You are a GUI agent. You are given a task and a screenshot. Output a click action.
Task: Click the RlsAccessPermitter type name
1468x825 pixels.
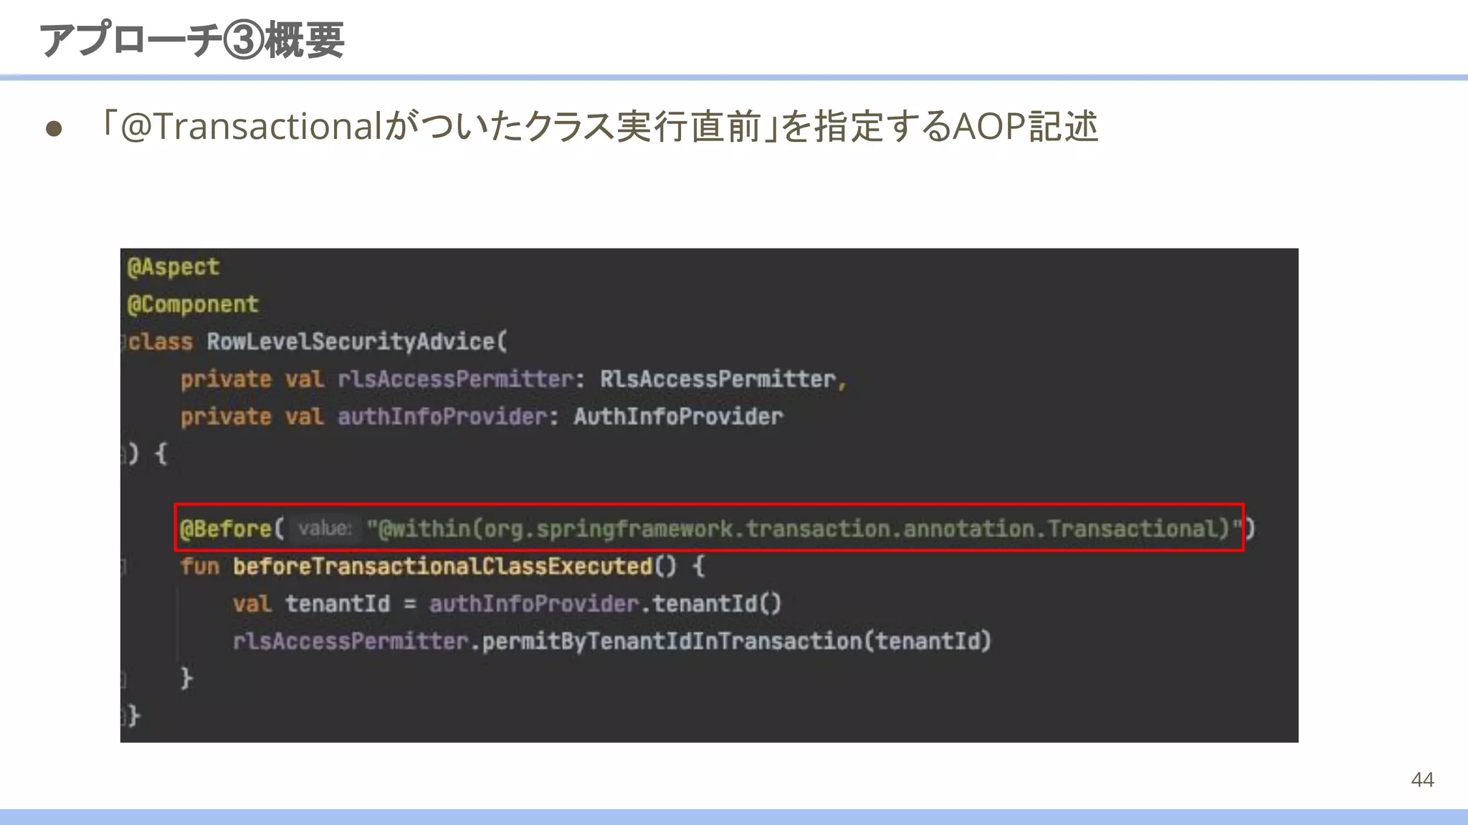[x=718, y=379]
